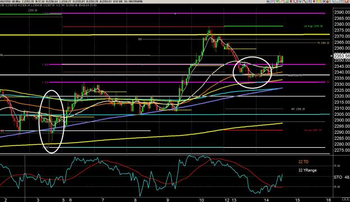Click date label 15 on time axis

(x=297, y=200)
